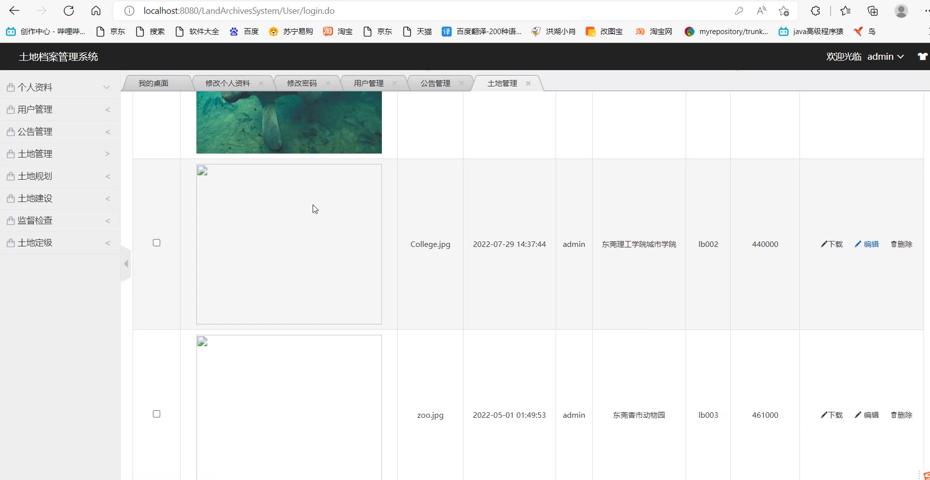Edit the zoo.jpg land record

point(867,415)
